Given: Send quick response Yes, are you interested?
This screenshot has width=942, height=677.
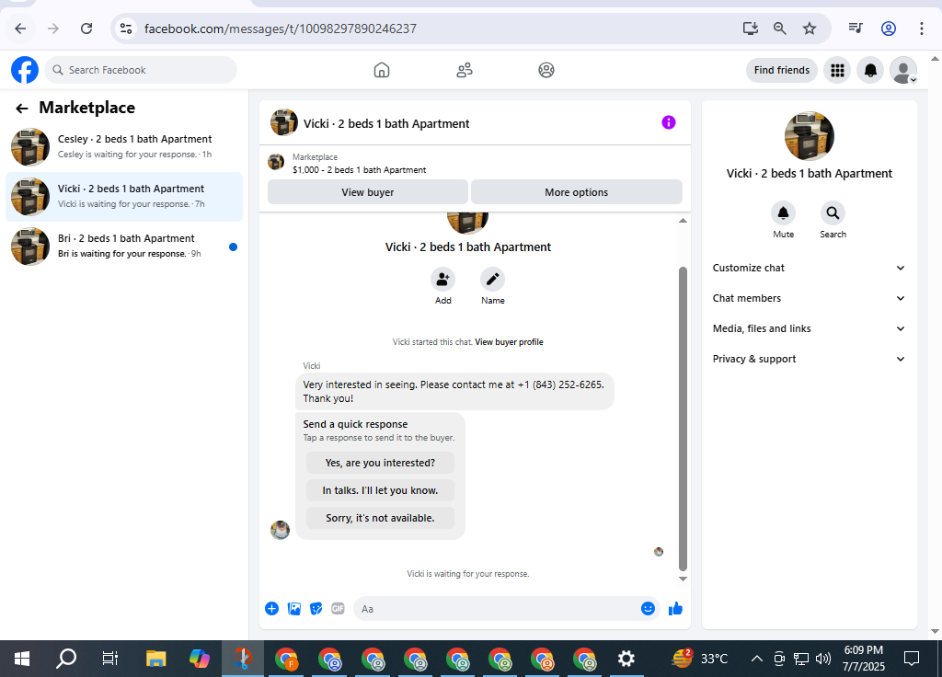Looking at the screenshot, I should 380,464.
